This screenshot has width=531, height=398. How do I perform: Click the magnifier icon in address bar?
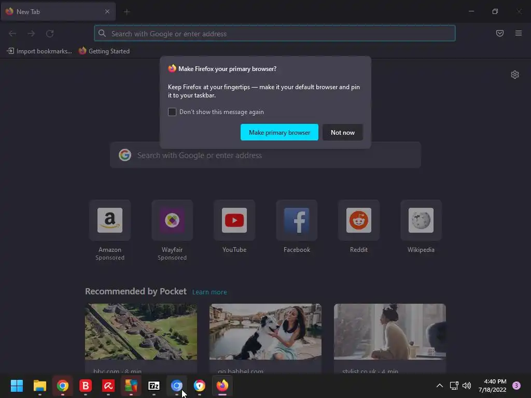click(x=102, y=33)
